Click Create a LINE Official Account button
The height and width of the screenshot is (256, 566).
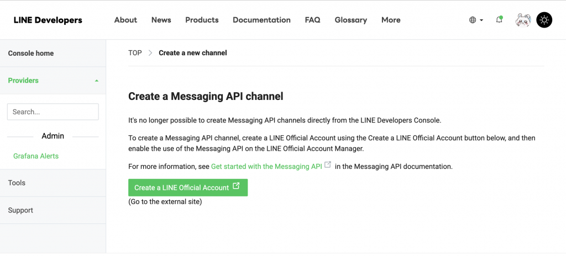pos(188,188)
